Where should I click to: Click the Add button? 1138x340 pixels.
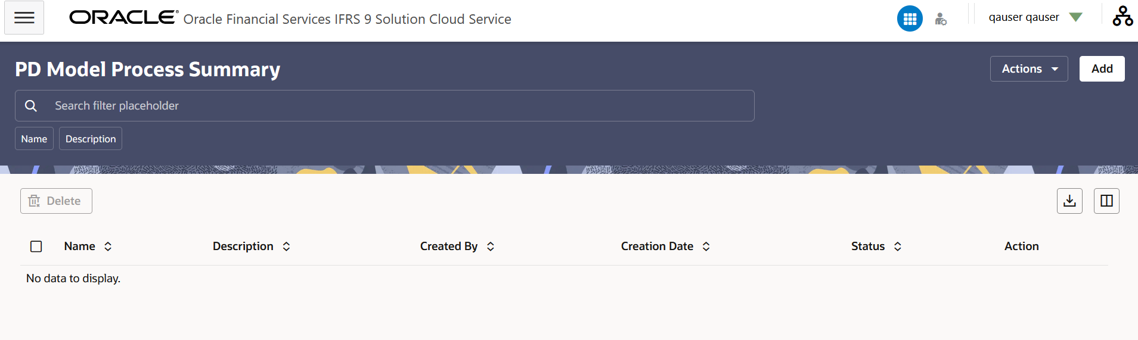(1102, 69)
